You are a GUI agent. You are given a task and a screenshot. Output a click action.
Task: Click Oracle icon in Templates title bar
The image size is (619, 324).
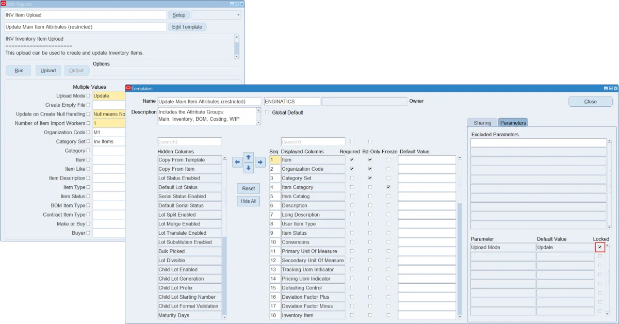coord(128,88)
